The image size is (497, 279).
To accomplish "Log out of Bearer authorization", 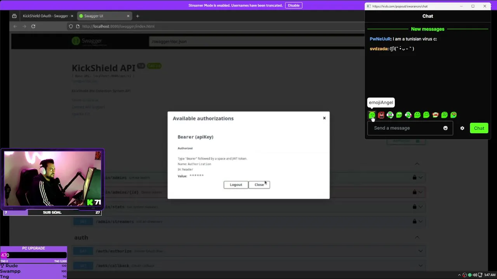I will click(x=236, y=185).
